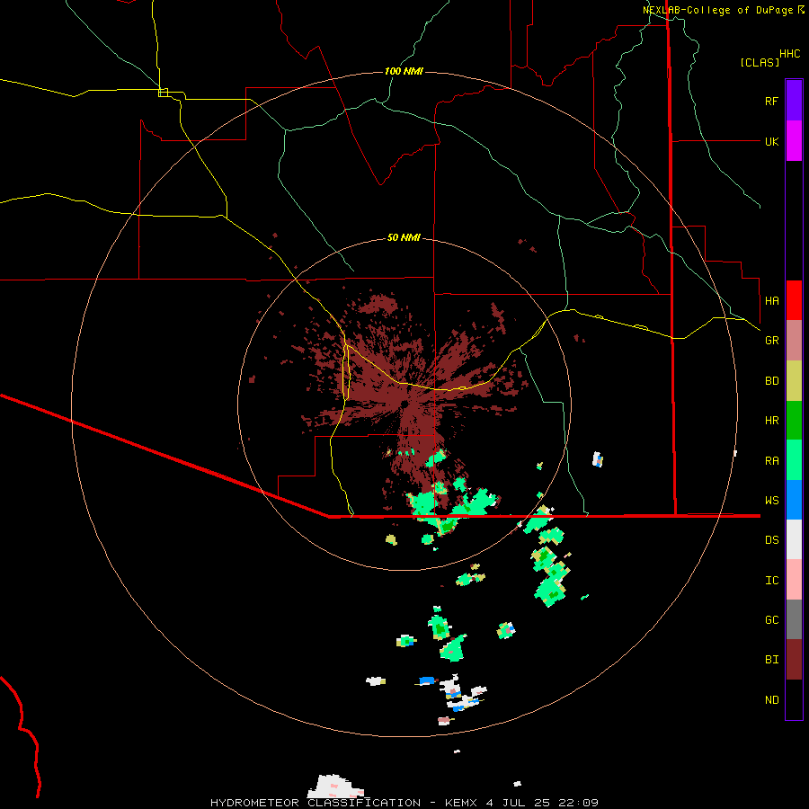The height and width of the screenshot is (809, 809).
Task: Click the RF legend label
Action: [771, 101]
